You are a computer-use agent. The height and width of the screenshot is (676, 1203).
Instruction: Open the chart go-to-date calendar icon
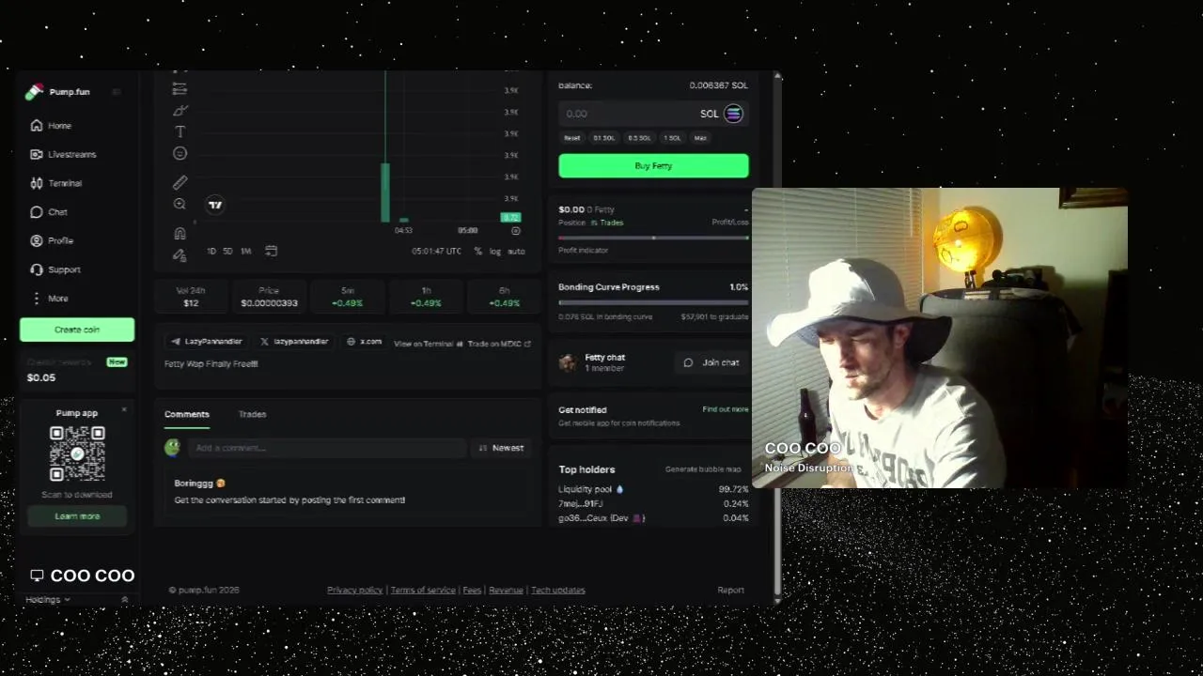(x=271, y=251)
